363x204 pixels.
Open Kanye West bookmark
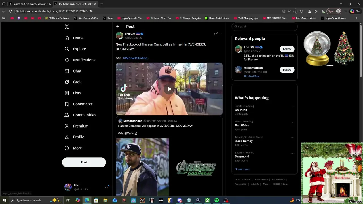[159, 18]
